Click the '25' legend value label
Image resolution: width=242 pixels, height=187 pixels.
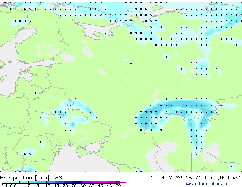74,185
